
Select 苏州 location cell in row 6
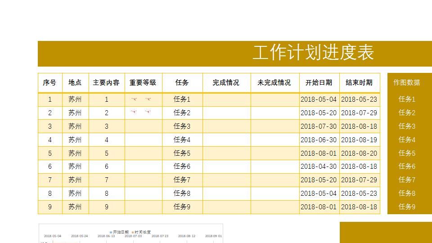(75, 166)
